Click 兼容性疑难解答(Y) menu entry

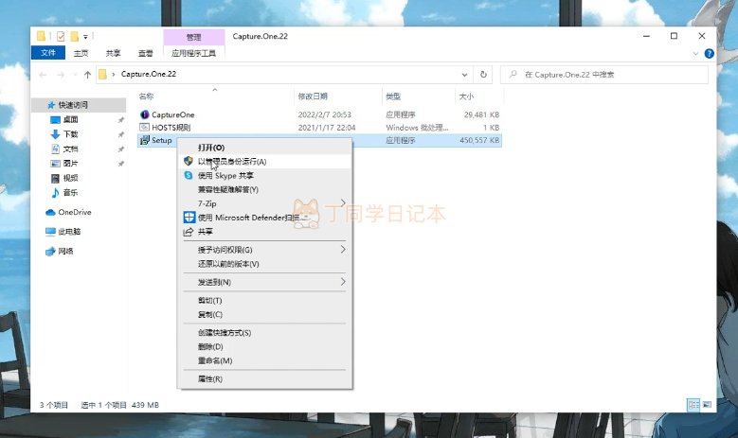(264, 189)
